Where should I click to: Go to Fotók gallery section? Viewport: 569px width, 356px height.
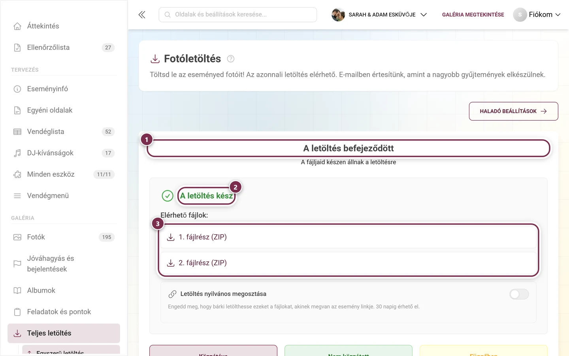tap(64, 237)
